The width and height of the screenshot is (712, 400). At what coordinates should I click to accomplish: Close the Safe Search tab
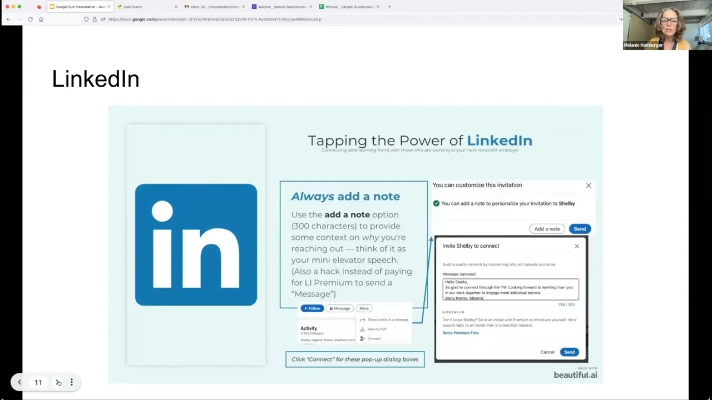pos(176,7)
